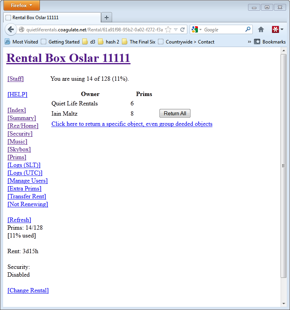Viewport: 290px width, 310px height.
Task: Click the red asterisk add-on icon
Action: [x=275, y=30]
